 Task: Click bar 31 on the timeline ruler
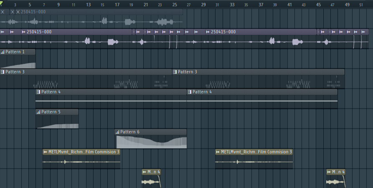217,5
